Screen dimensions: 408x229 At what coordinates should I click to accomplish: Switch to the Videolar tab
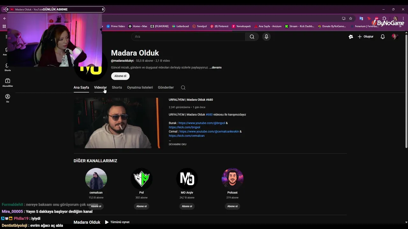point(100,87)
